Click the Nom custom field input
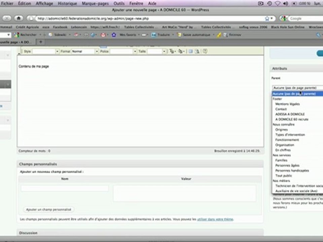Screen dimensions: 323x242 (65, 188)
